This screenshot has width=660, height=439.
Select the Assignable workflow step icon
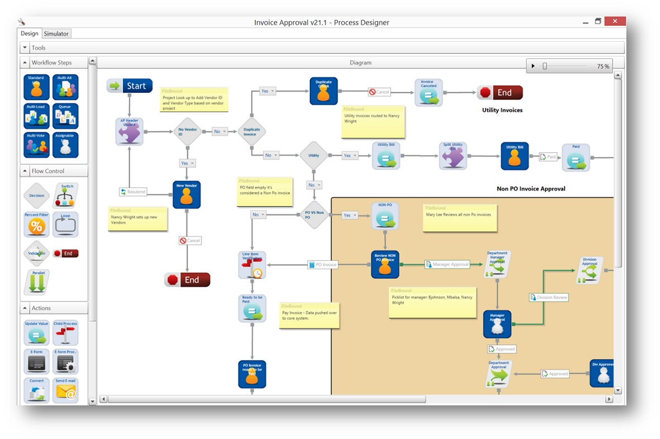pyautogui.click(x=65, y=145)
